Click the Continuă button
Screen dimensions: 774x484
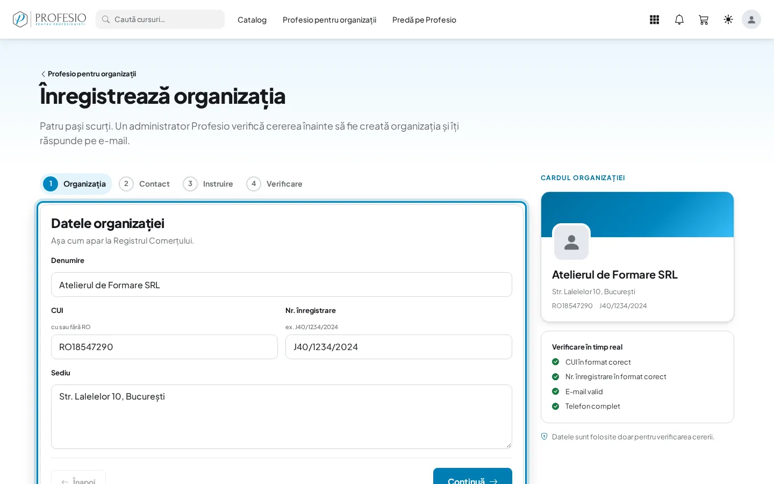coord(472,476)
